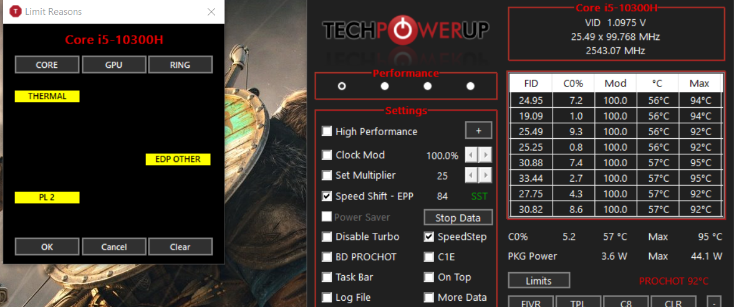
Task: Click the yellow THERMAL limit indicator
Action: 47,97
